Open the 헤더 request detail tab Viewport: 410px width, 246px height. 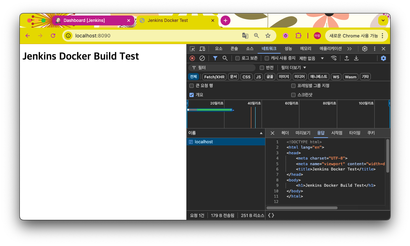[x=285, y=133]
